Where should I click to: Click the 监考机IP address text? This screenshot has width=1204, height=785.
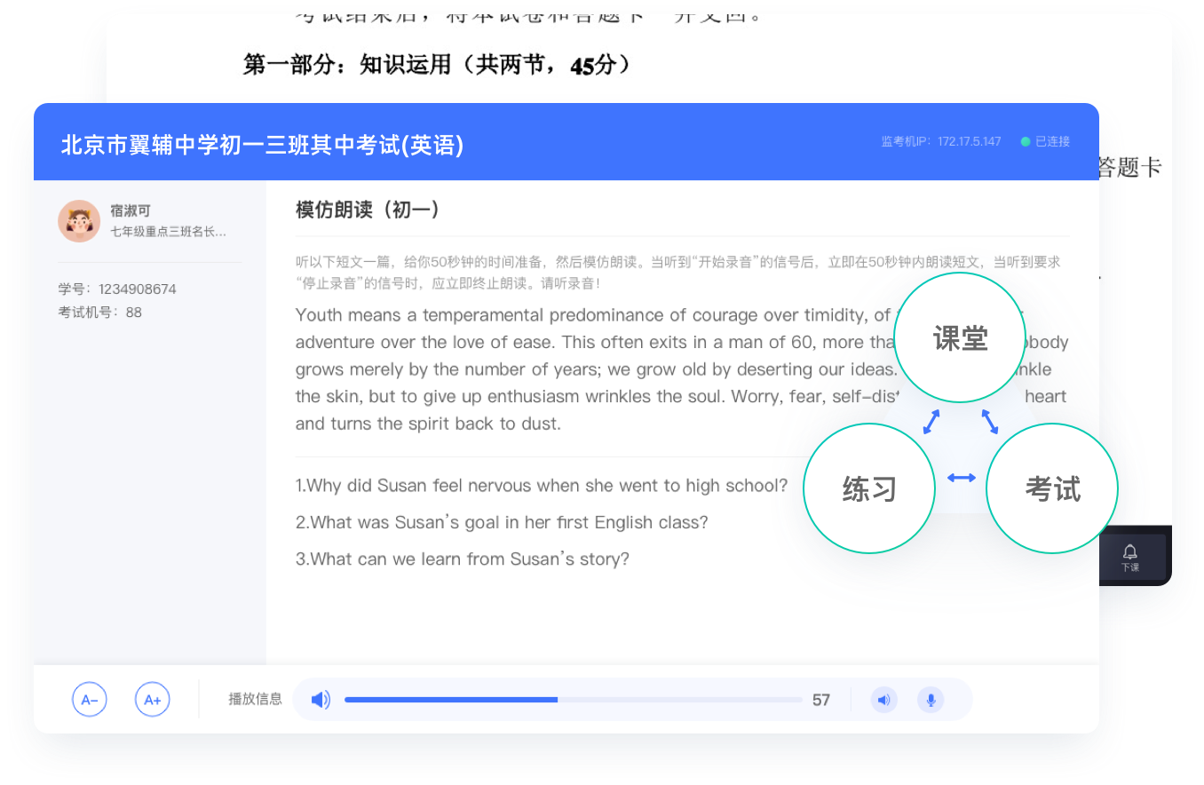(940, 142)
